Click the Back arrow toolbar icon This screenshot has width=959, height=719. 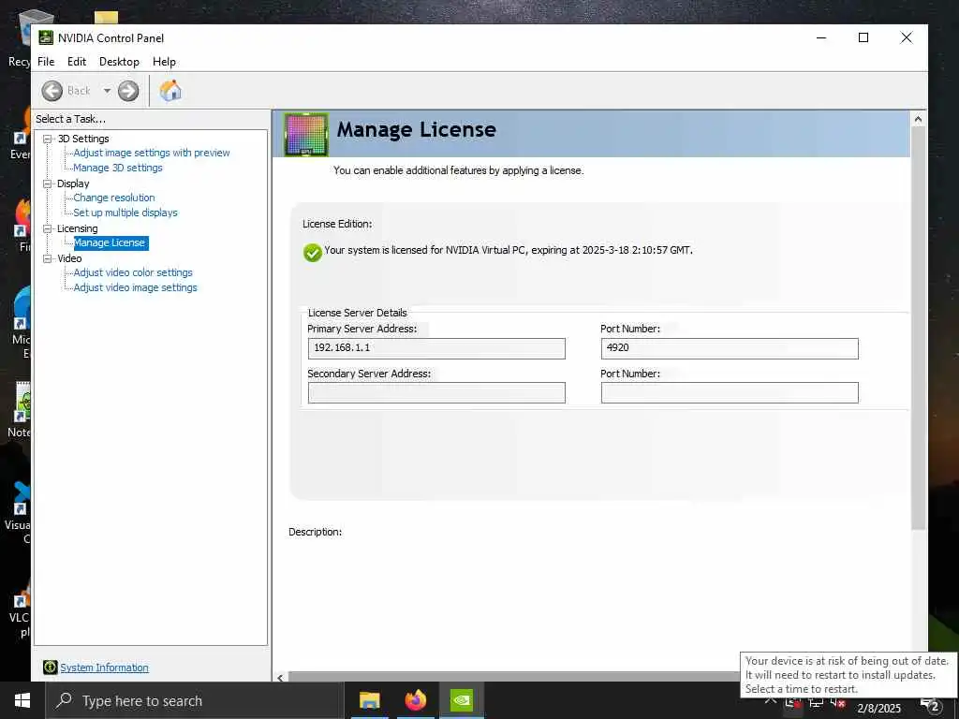[x=52, y=91]
